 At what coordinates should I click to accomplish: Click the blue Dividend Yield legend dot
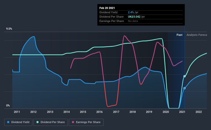point(8,122)
